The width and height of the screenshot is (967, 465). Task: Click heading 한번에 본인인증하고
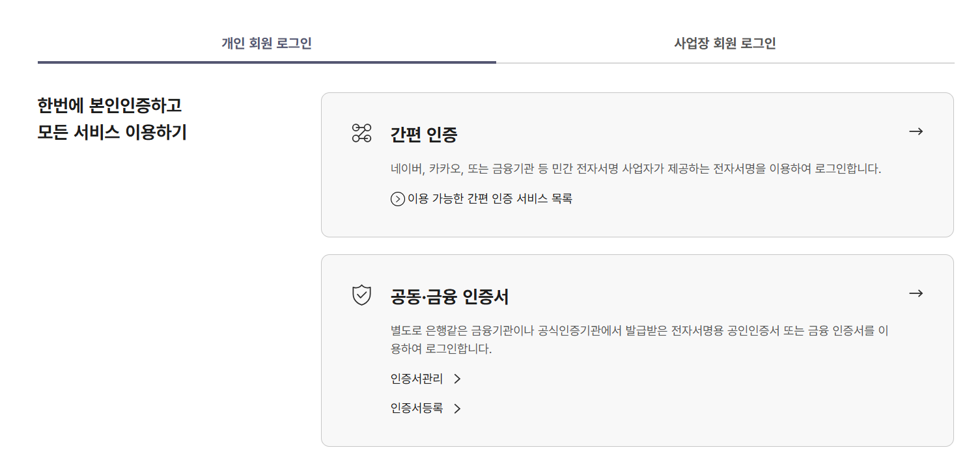[x=109, y=105]
